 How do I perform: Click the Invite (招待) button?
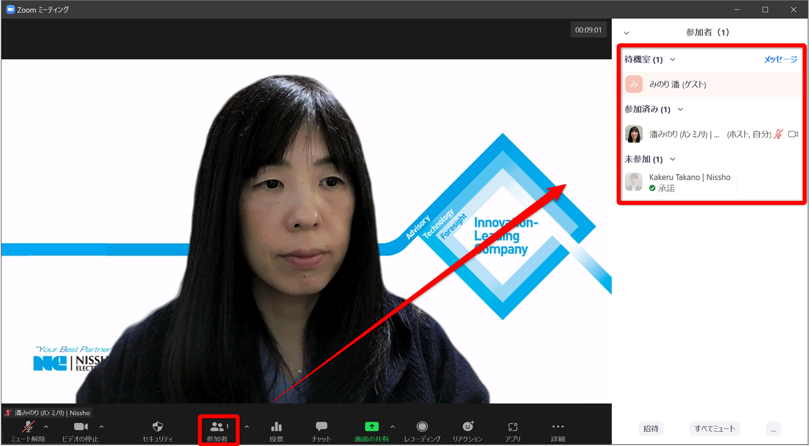click(x=651, y=428)
